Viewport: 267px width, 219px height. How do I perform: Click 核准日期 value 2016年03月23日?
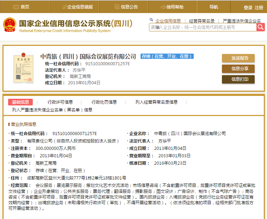tap(170, 163)
